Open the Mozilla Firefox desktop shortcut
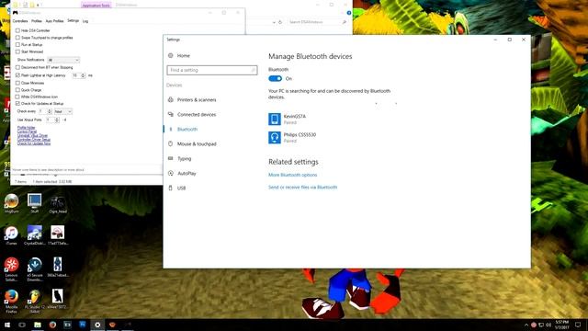Viewport: 588px width, 331px height. (x=11, y=301)
